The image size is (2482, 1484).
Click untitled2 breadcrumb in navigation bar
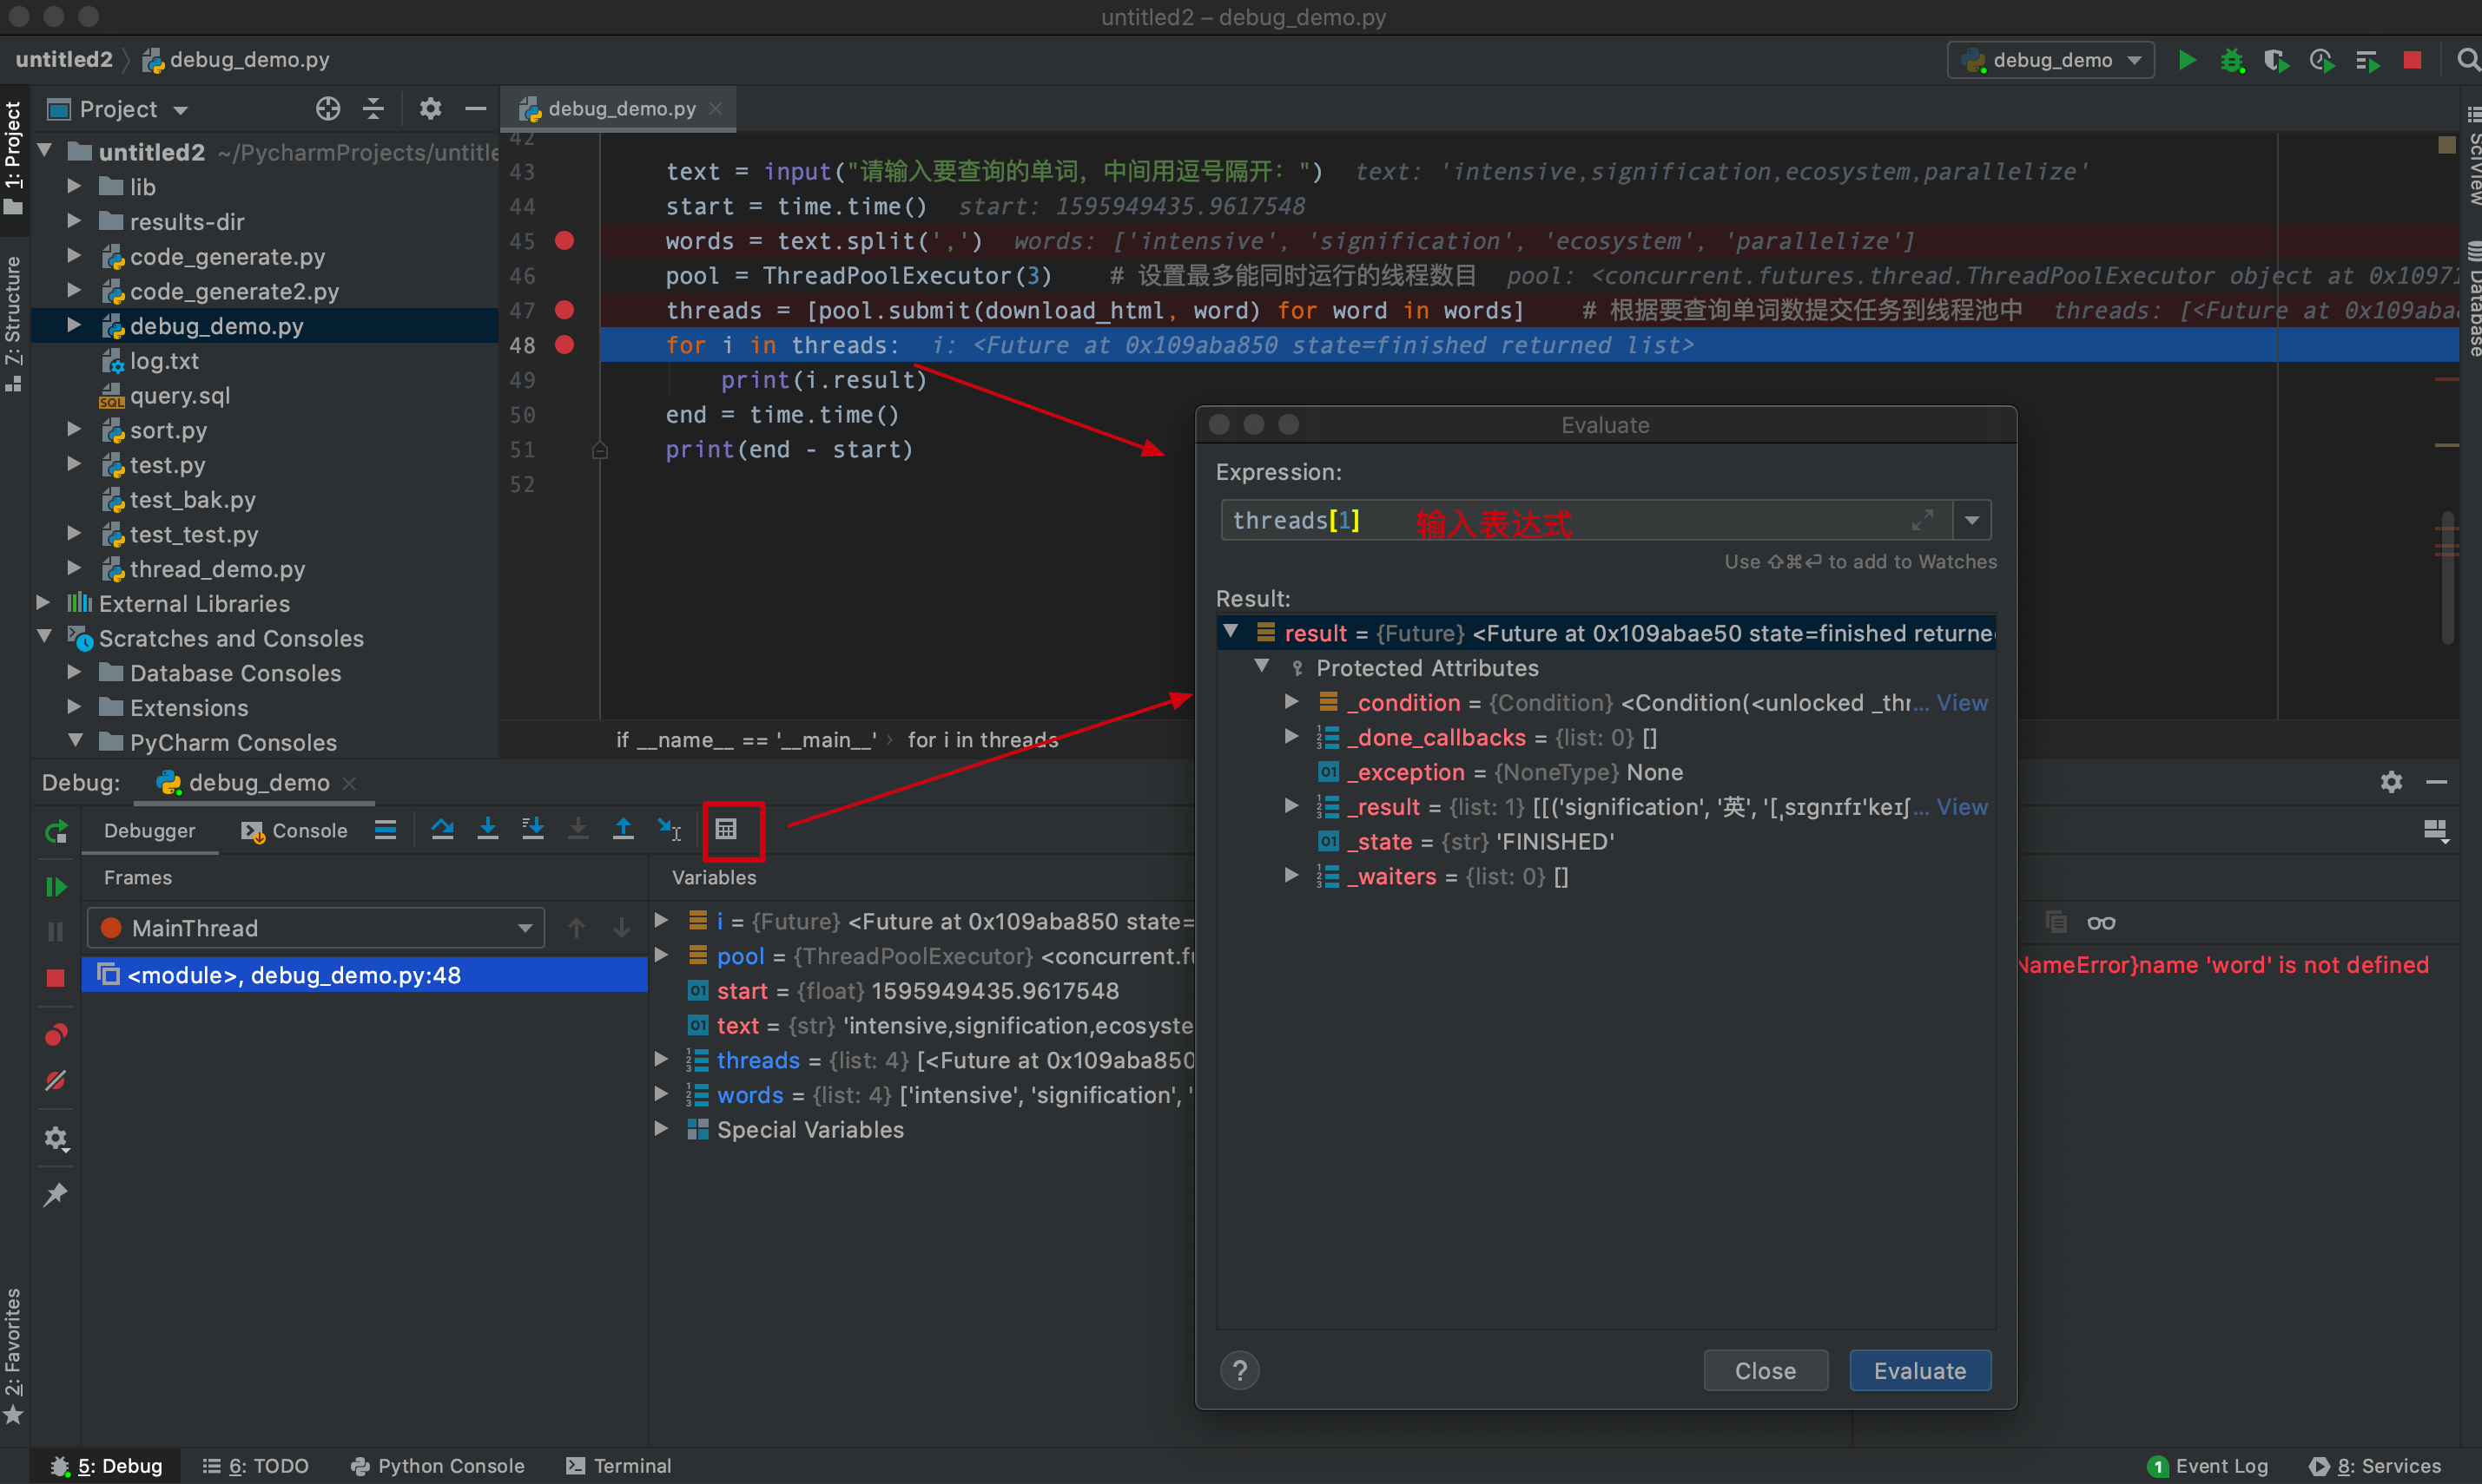[64, 60]
